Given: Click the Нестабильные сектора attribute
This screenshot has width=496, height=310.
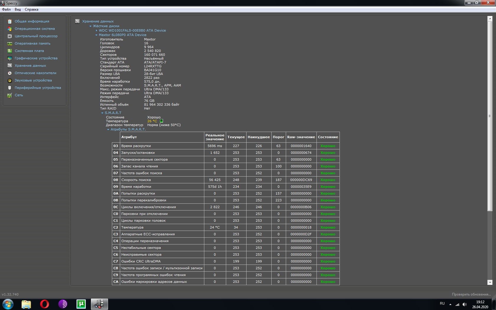Looking at the screenshot, I should click(162, 248).
